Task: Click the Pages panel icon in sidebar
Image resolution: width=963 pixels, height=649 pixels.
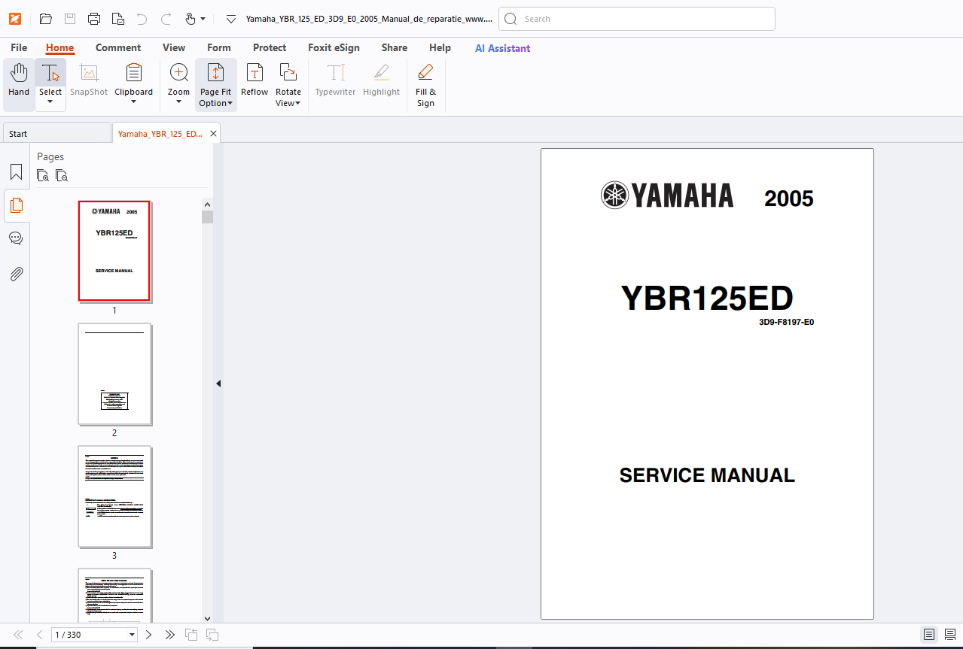Action: coord(16,205)
